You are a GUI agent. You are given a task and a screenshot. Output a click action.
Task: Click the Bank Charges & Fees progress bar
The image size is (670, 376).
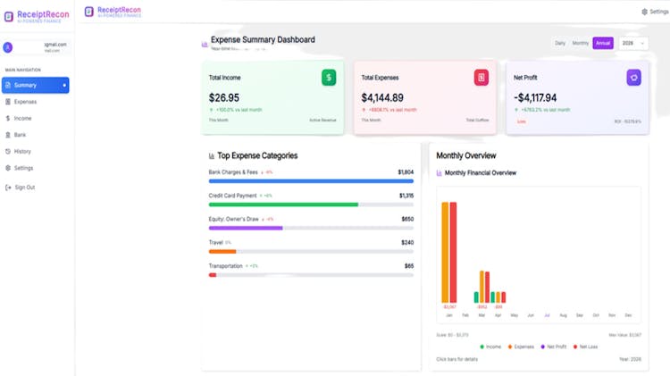tap(311, 181)
